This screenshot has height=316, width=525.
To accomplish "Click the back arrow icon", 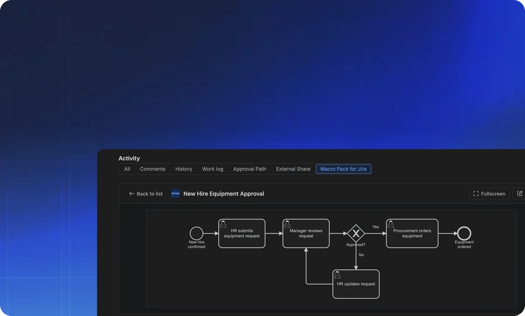I will tap(131, 194).
